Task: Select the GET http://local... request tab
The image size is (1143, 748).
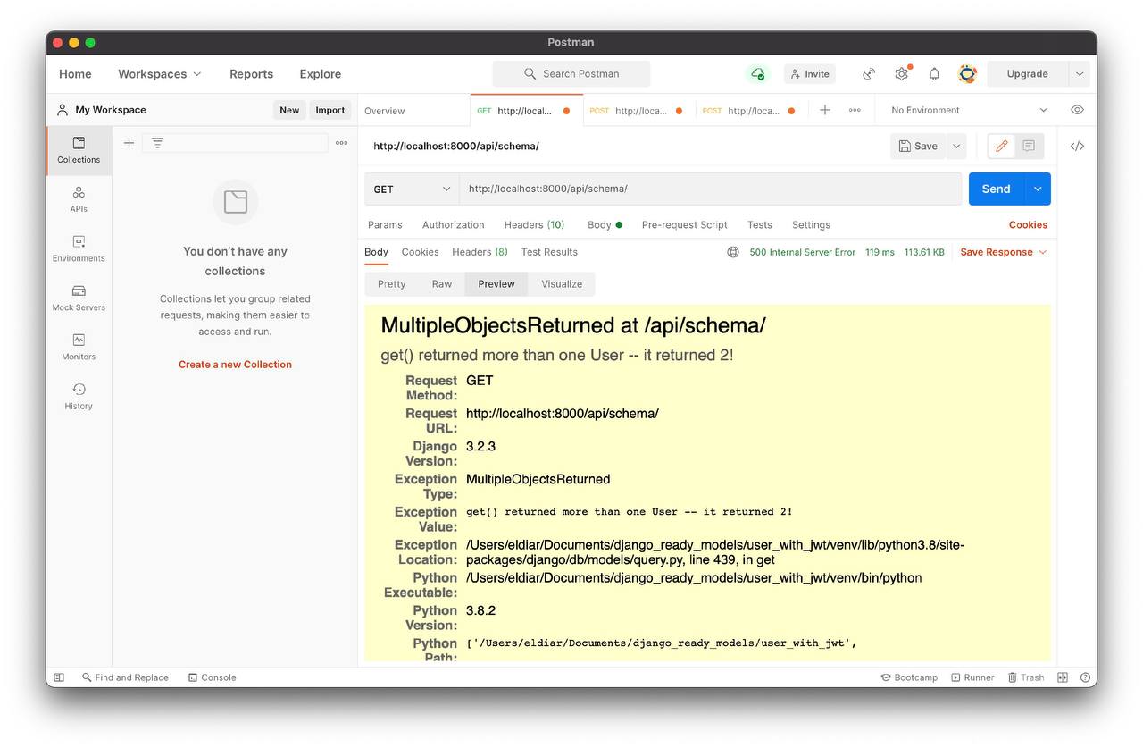Action: pos(525,111)
